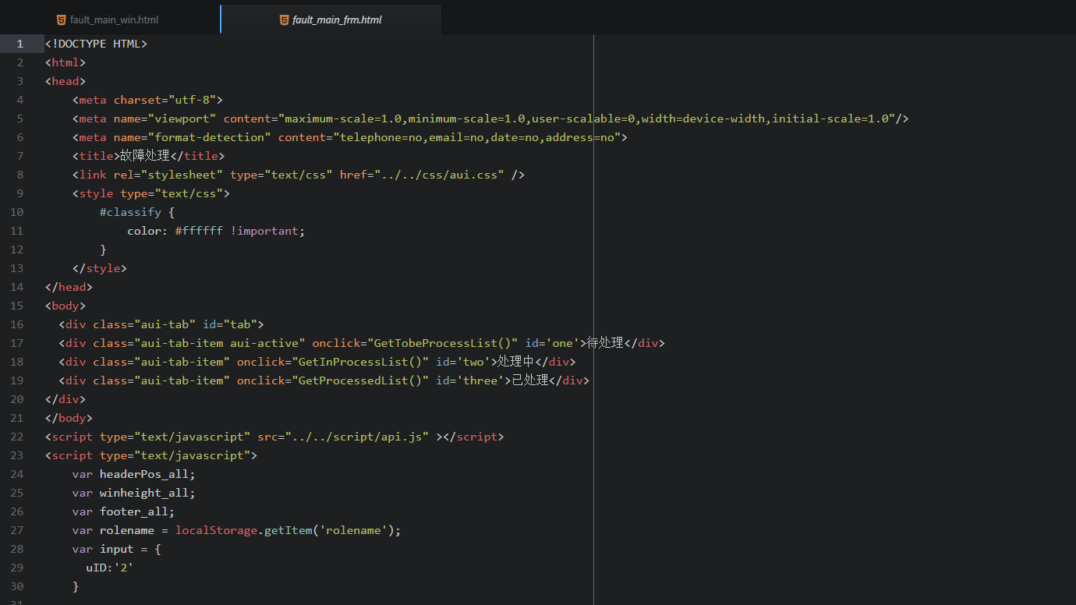This screenshot has width=1076, height=605.
Task: Click the HTML5 icon on fault_main_frm.html tab
Action: (x=284, y=19)
